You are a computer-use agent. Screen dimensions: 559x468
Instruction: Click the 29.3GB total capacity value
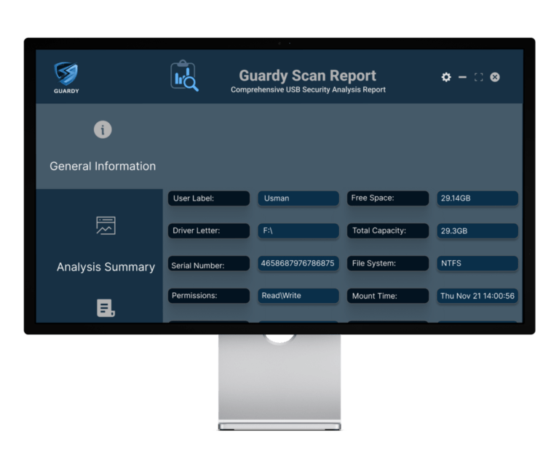[477, 231]
